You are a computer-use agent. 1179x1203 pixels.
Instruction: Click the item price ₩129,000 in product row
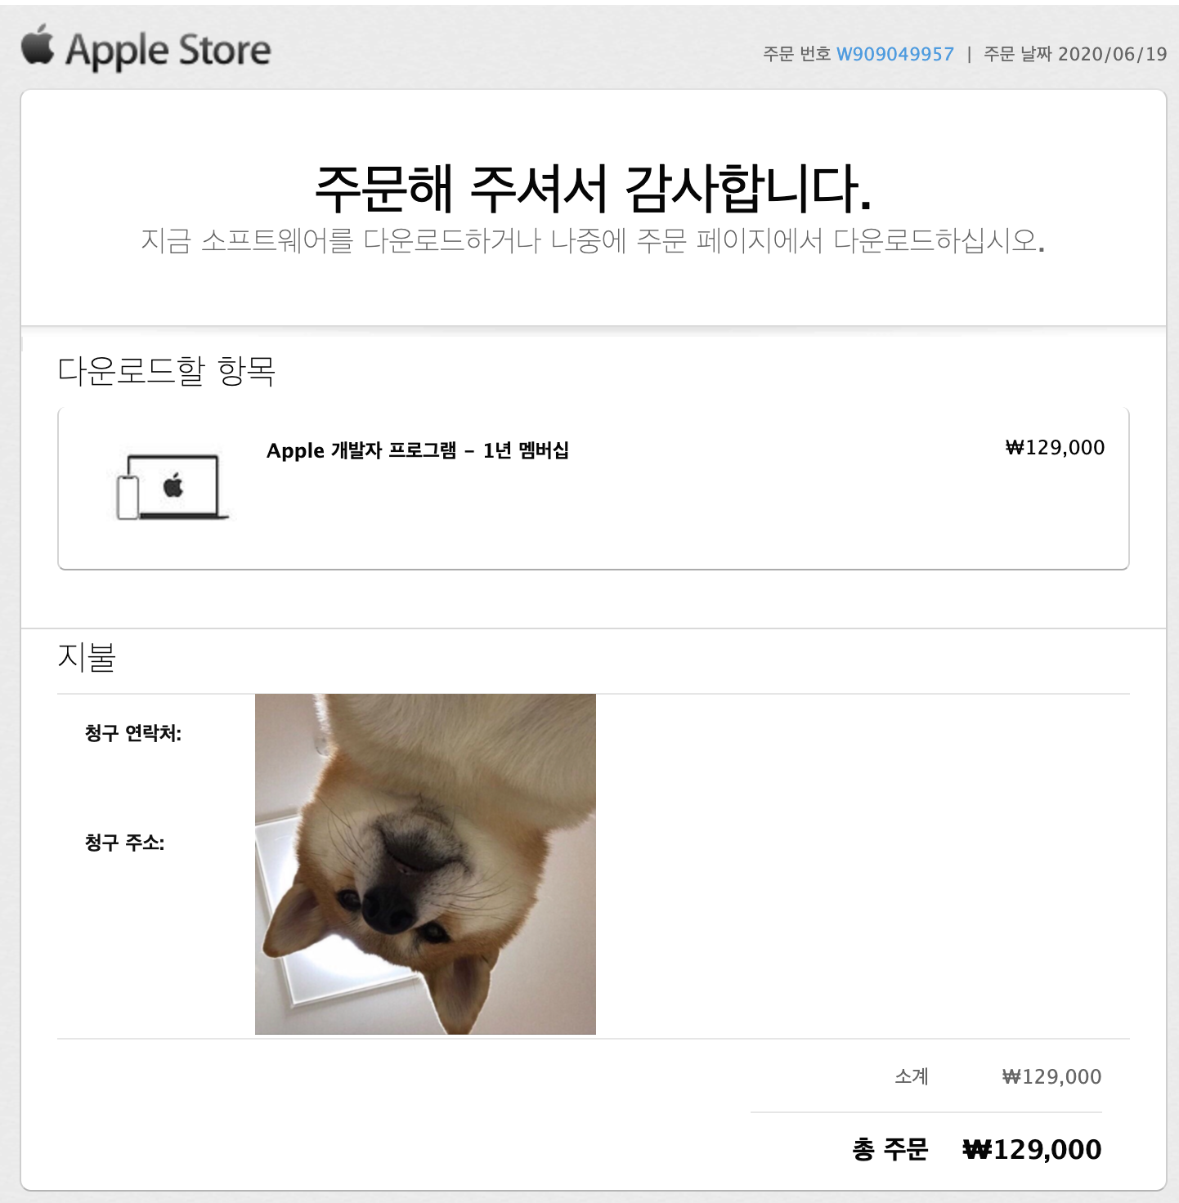click(1055, 448)
